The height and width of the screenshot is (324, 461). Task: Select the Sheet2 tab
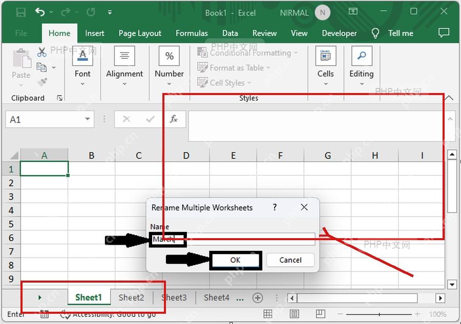tap(132, 297)
